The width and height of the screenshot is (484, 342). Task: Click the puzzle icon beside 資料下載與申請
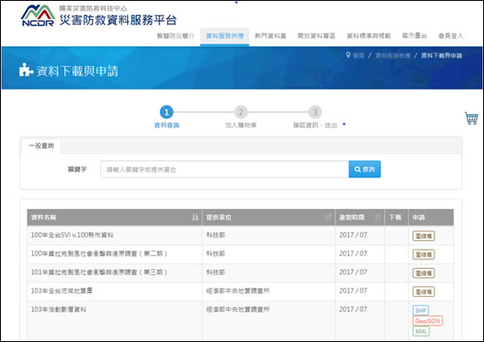(26, 70)
